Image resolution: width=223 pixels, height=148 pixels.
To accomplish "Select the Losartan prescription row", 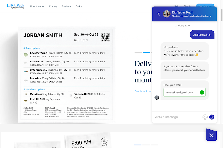I will point(67,80).
